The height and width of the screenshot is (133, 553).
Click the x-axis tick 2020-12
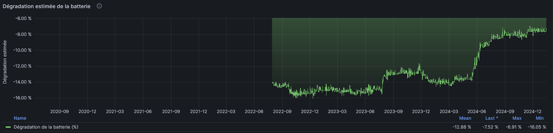tap(87, 111)
